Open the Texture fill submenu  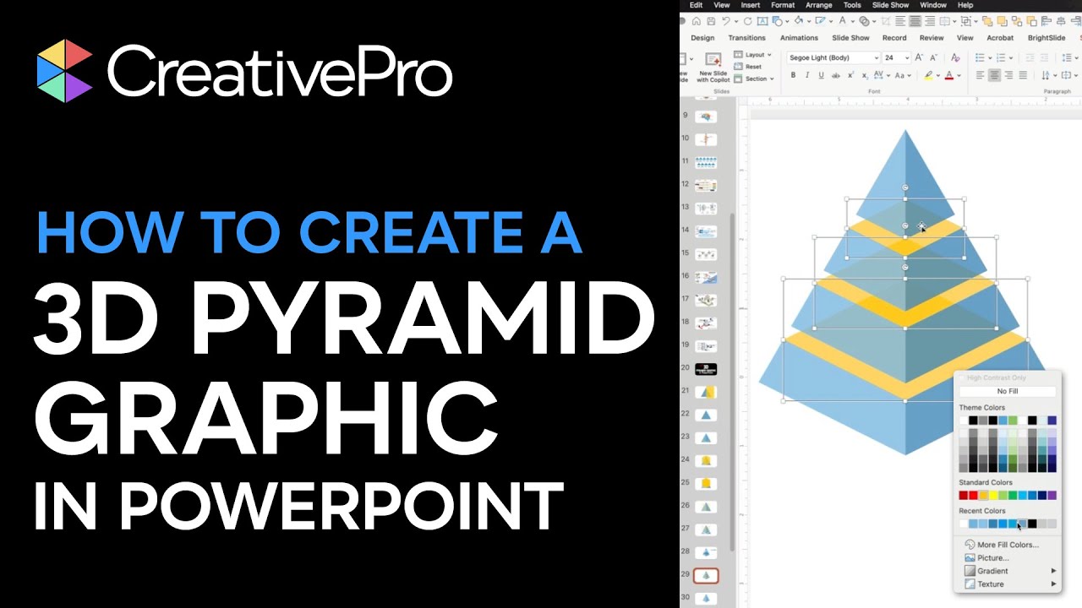pos(1010,584)
